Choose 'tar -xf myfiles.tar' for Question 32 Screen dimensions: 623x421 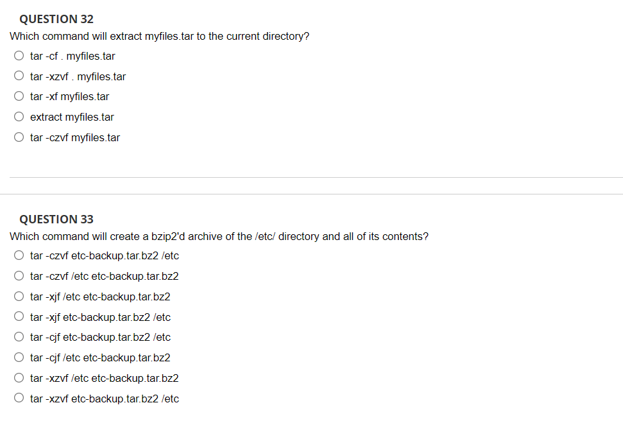coord(19,96)
